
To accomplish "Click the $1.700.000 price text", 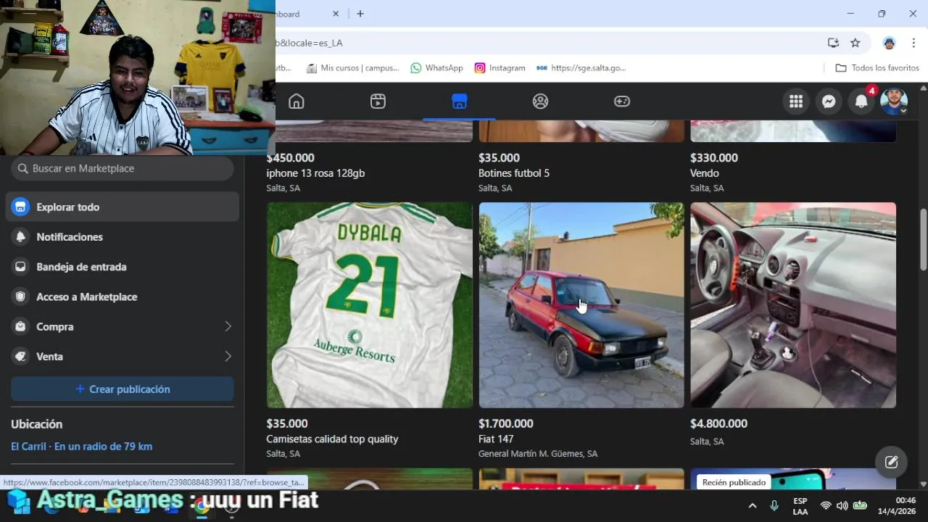I will 506,423.
